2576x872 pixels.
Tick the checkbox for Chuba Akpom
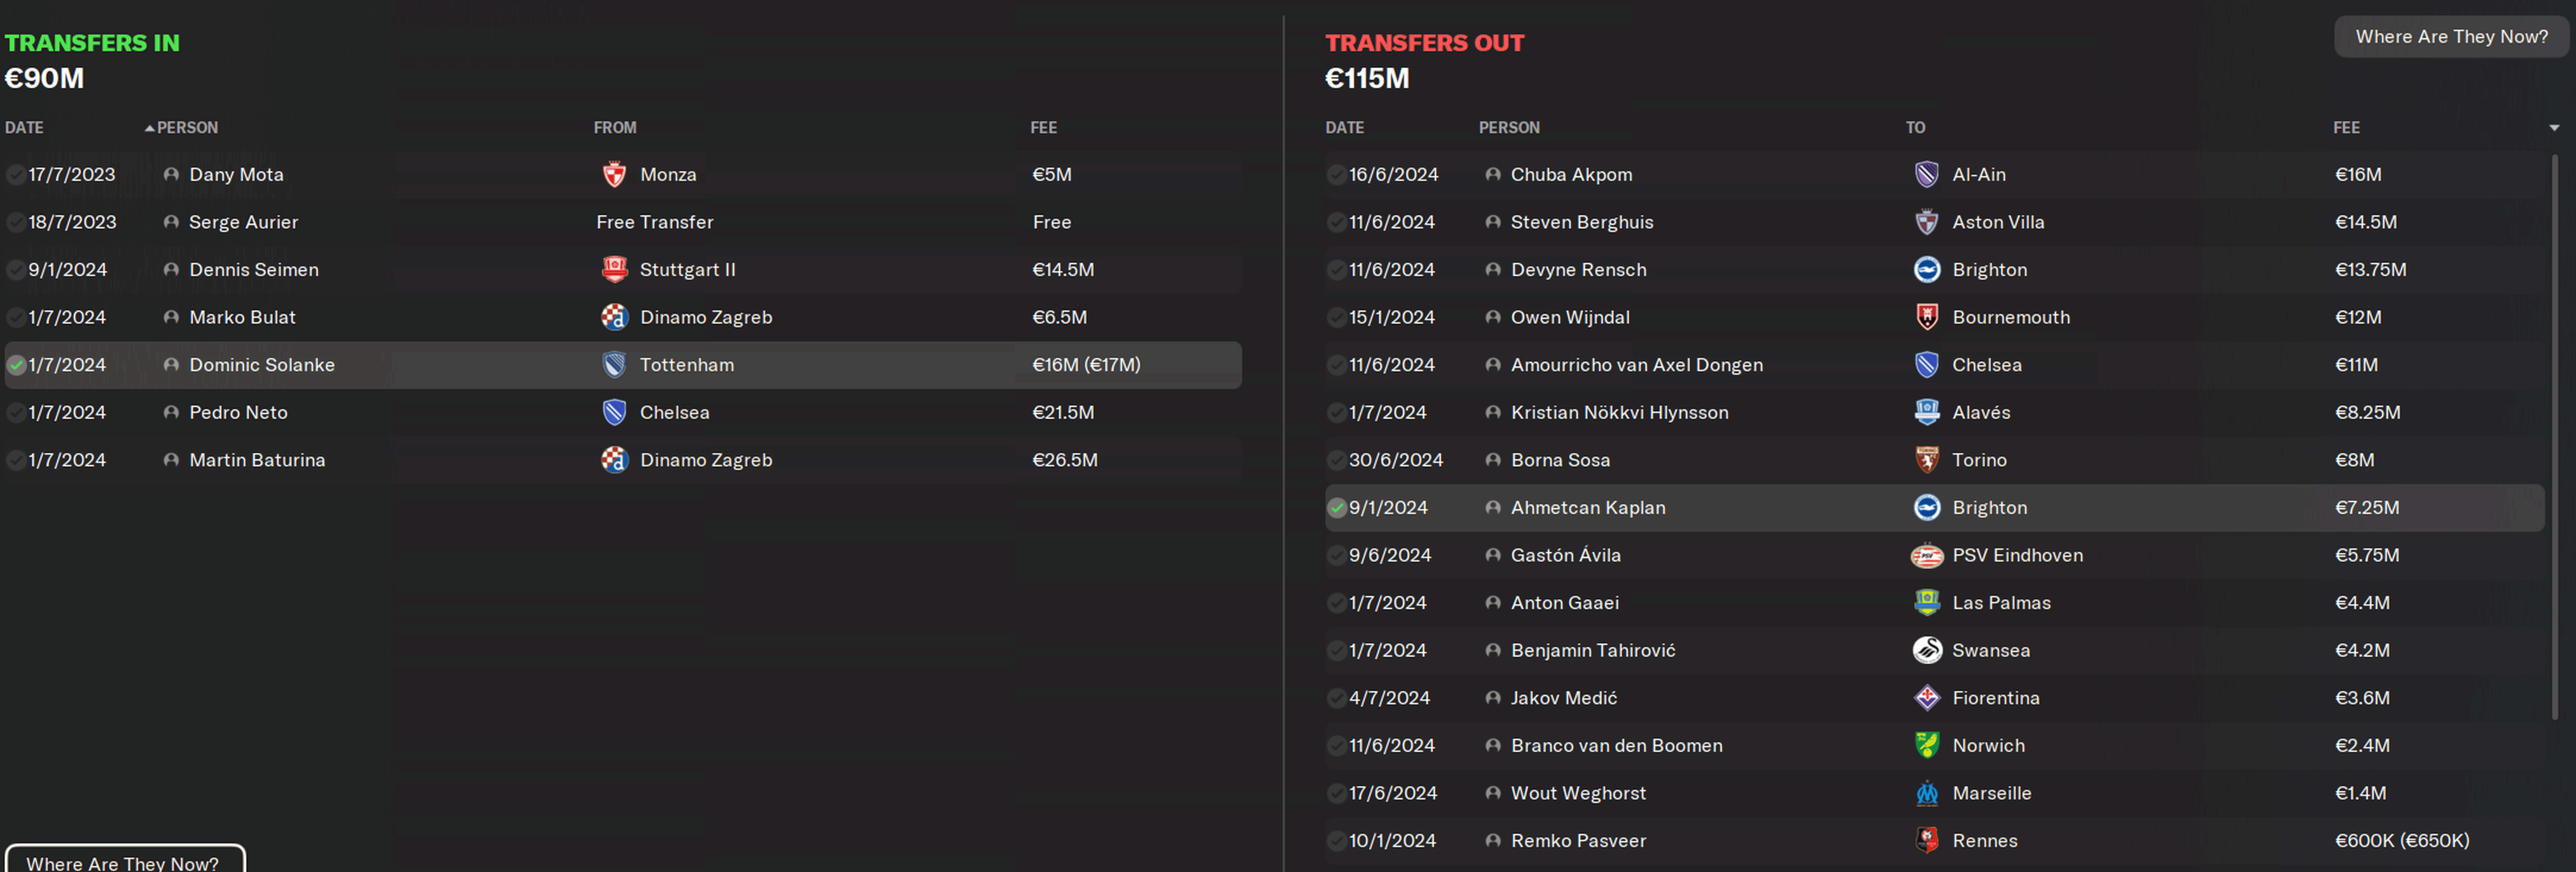click(1336, 174)
